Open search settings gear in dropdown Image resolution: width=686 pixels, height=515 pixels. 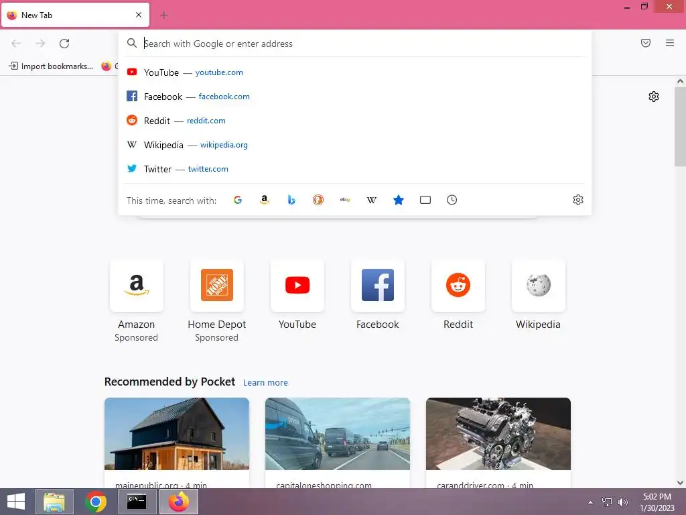click(578, 200)
